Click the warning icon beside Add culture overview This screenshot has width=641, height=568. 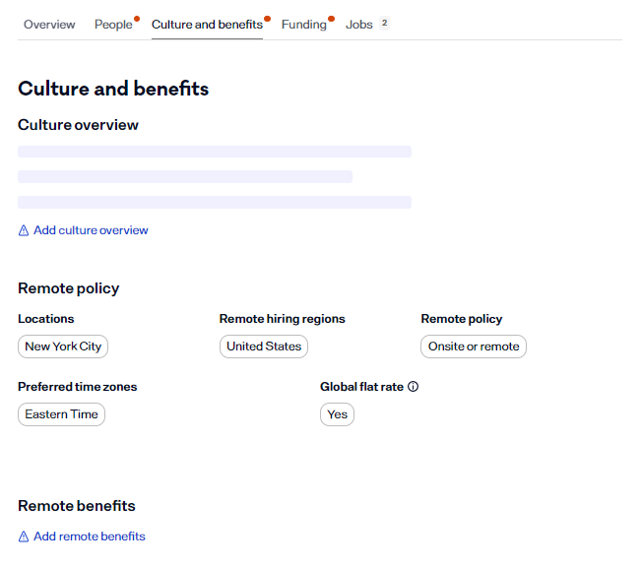pyautogui.click(x=24, y=230)
